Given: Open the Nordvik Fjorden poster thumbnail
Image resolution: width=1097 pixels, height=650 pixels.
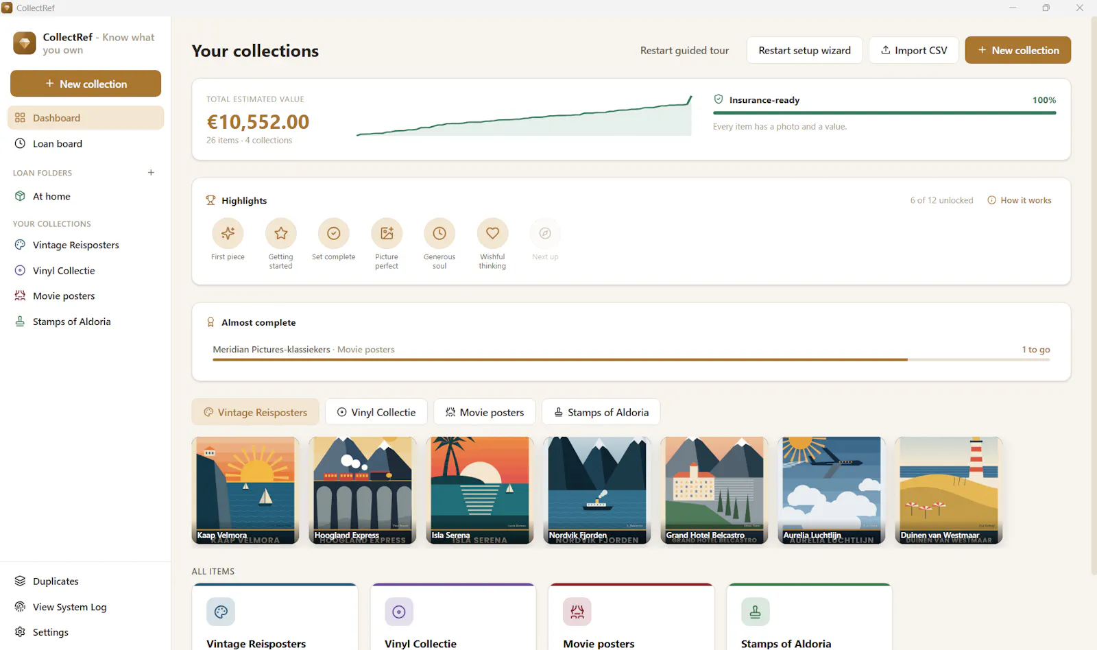Looking at the screenshot, I should pos(597,490).
